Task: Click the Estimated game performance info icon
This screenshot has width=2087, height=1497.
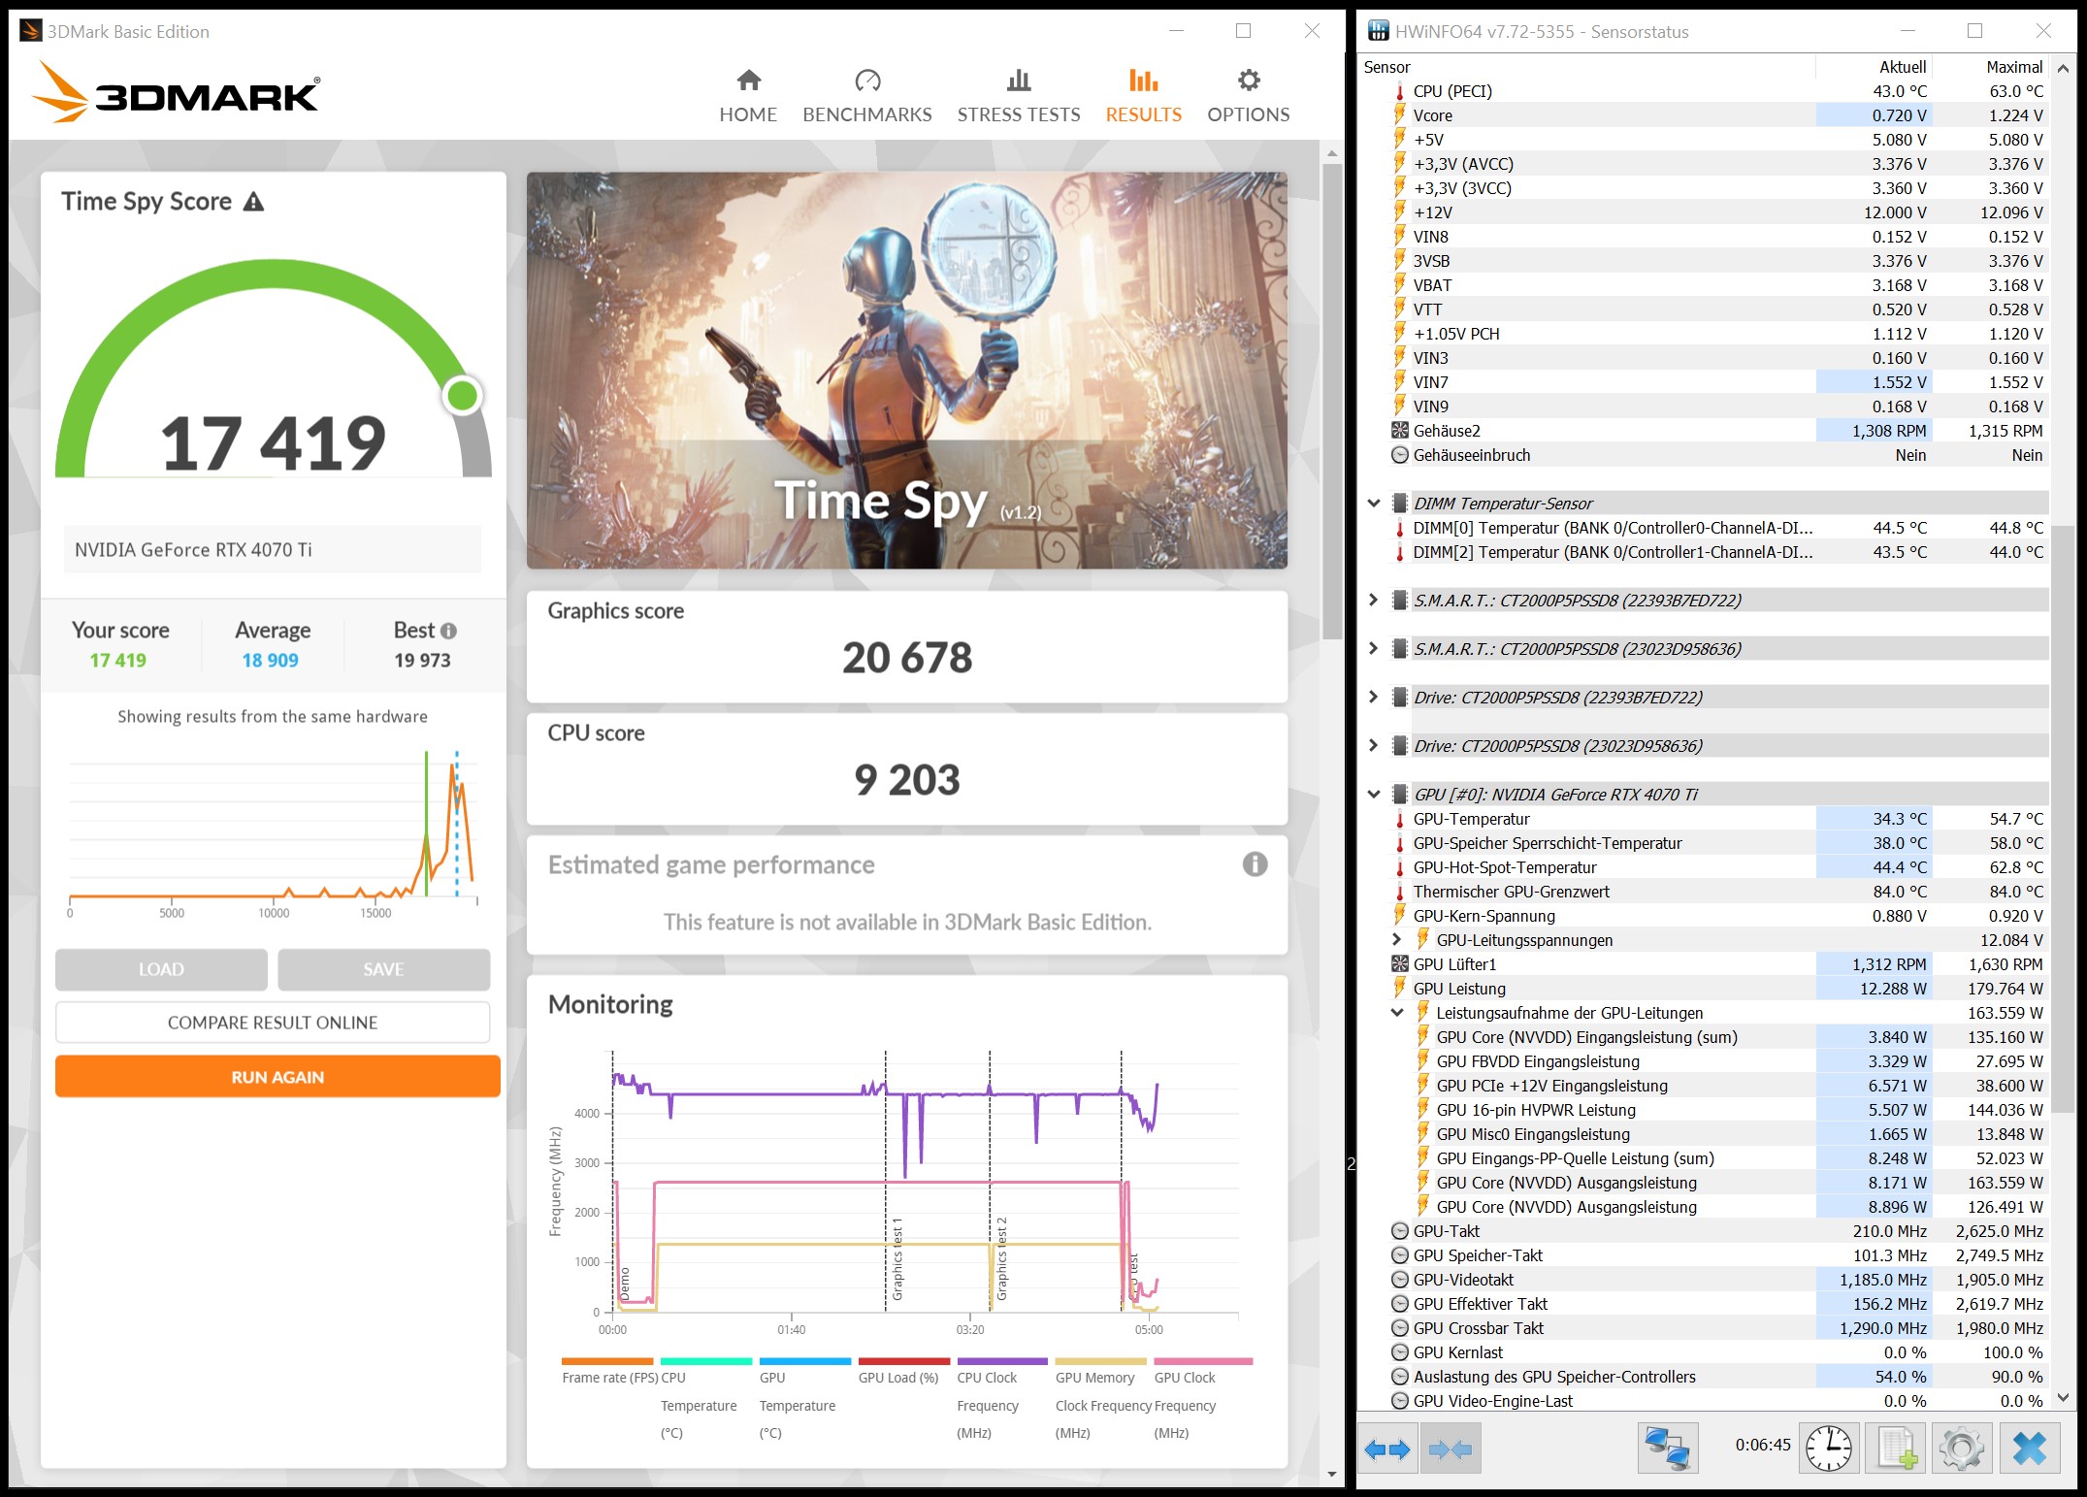Action: point(1254,863)
